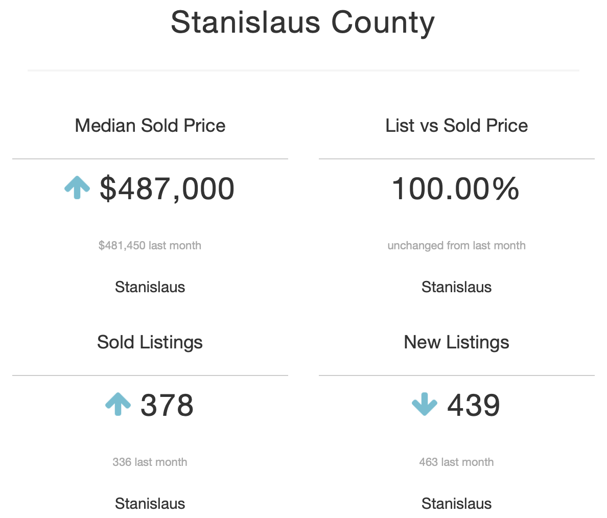Click Stanislaus label under List vs Sold Price
Screen dimensions: 607x518
click(x=456, y=287)
